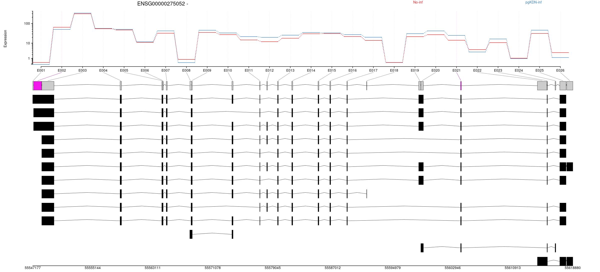Click the E003 exon label

pos(82,70)
